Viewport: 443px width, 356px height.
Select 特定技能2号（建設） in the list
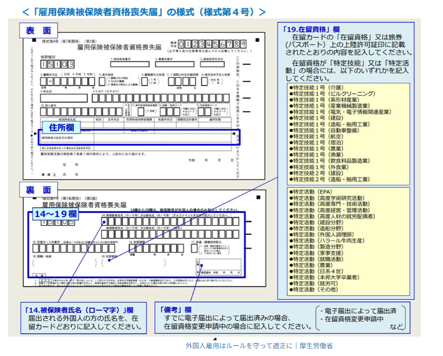[317, 173]
